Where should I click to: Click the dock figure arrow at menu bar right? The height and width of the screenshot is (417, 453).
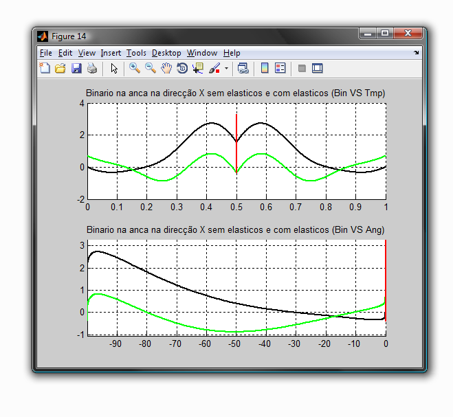[x=416, y=53]
